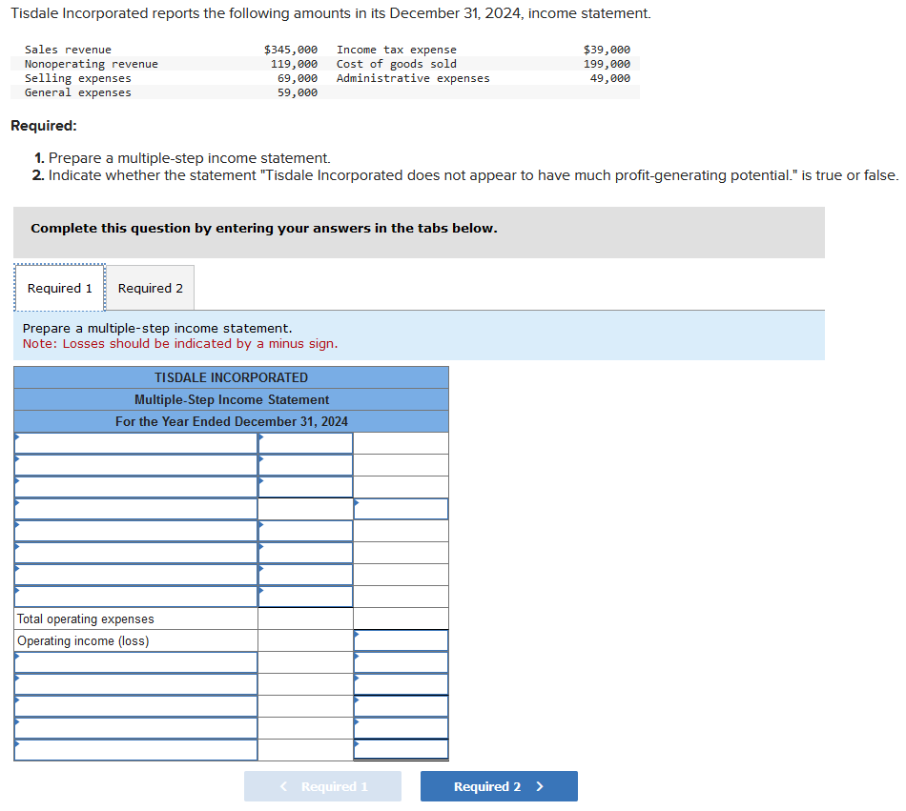Open the account dropdown in the first statement row
Image resolution: width=906 pixels, height=811 pixels.
[134, 442]
